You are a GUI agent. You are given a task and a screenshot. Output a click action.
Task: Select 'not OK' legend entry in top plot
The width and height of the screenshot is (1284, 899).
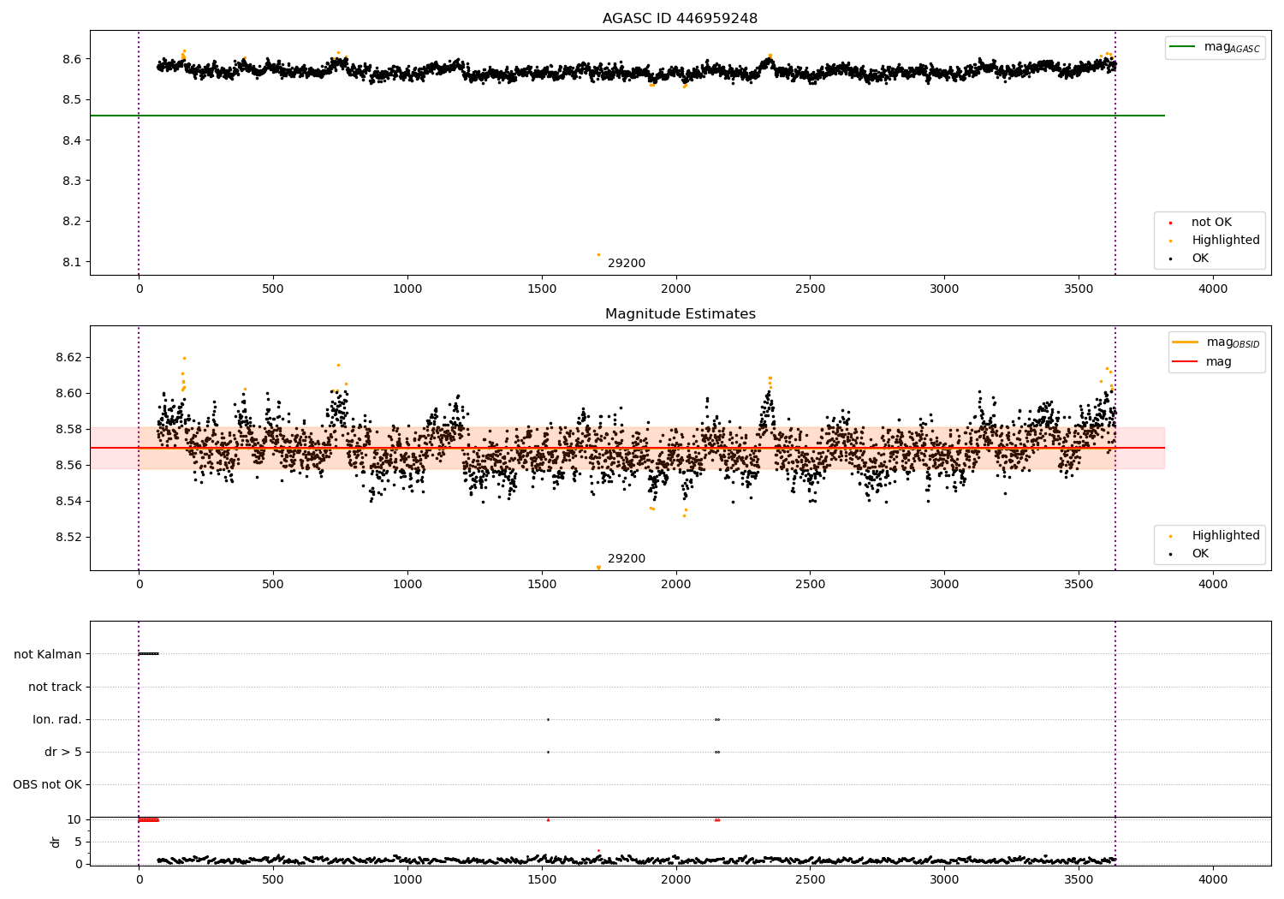coord(1211,223)
